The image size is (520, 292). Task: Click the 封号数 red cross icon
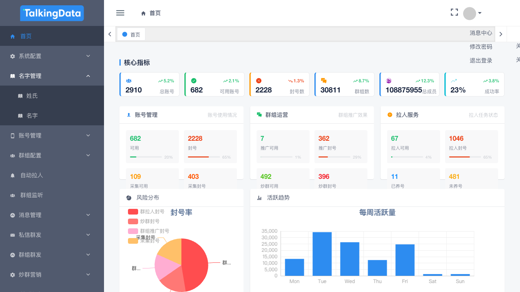point(259,81)
